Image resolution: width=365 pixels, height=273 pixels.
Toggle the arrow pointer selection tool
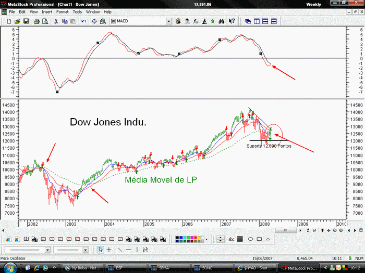click(x=100, y=250)
